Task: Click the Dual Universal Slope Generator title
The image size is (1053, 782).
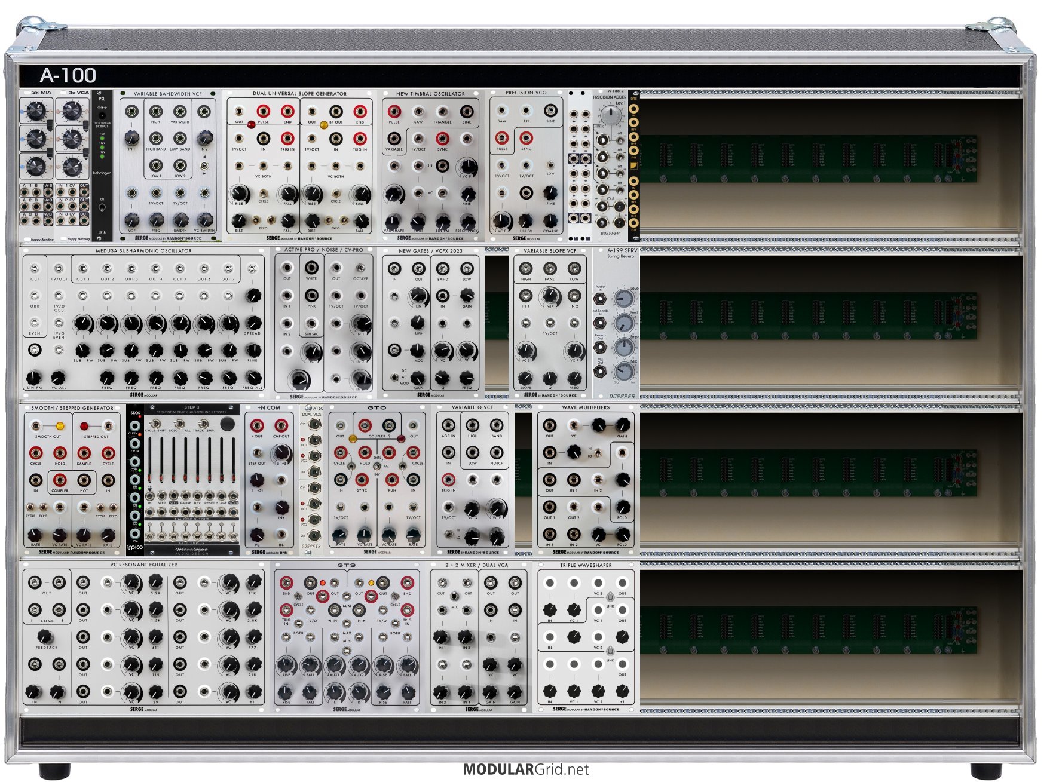Action: 299,94
